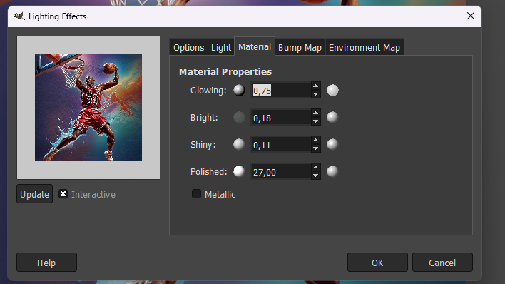505x284 pixels.
Task: Decrease the Glowing value with down arrow
Action: [315, 94]
